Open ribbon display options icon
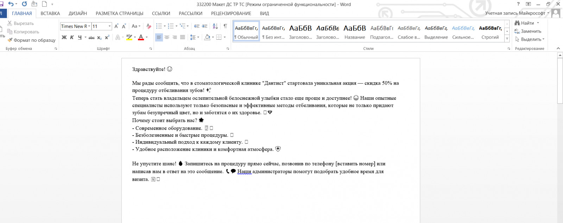The image size is (563, 223). click(x=528, y=4)
